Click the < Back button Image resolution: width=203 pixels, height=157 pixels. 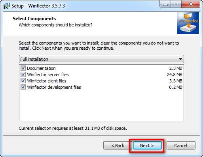(118, 146)
